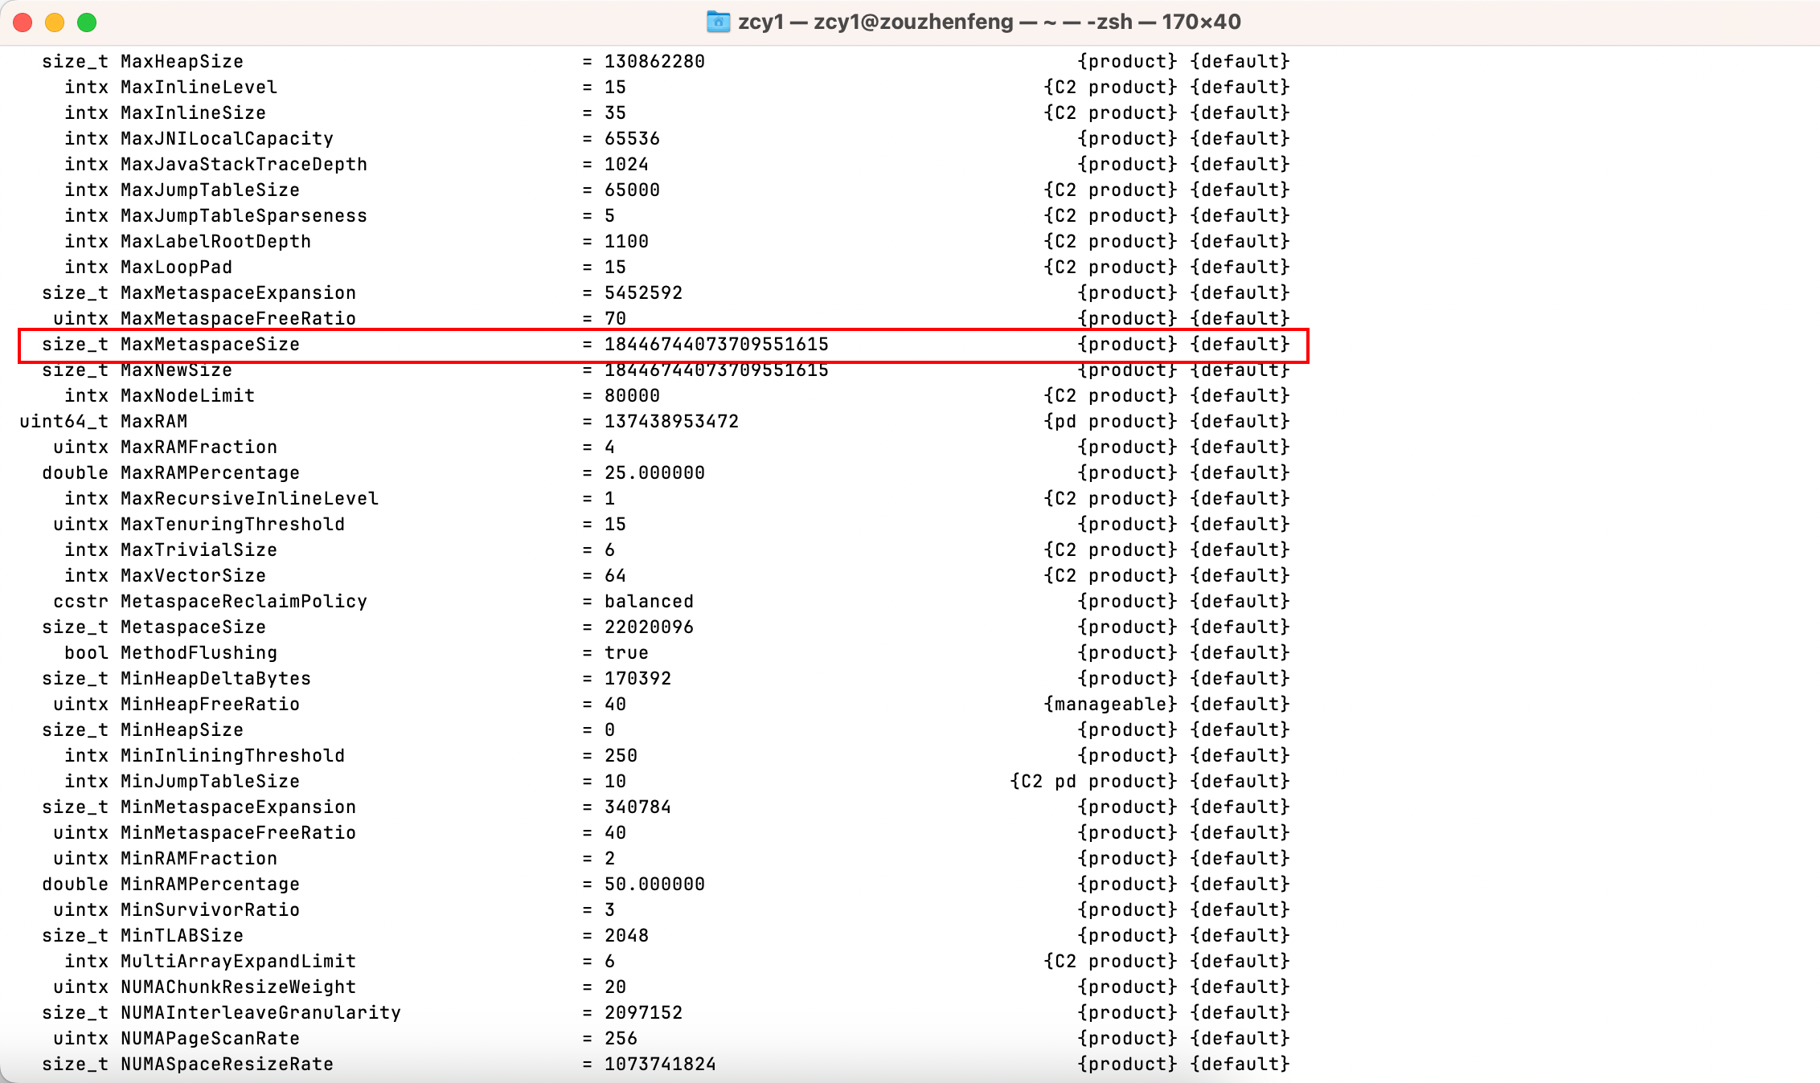Click the yellow minimize window control
This screenshot has width=1820, height=1083.
coord(54,22)
